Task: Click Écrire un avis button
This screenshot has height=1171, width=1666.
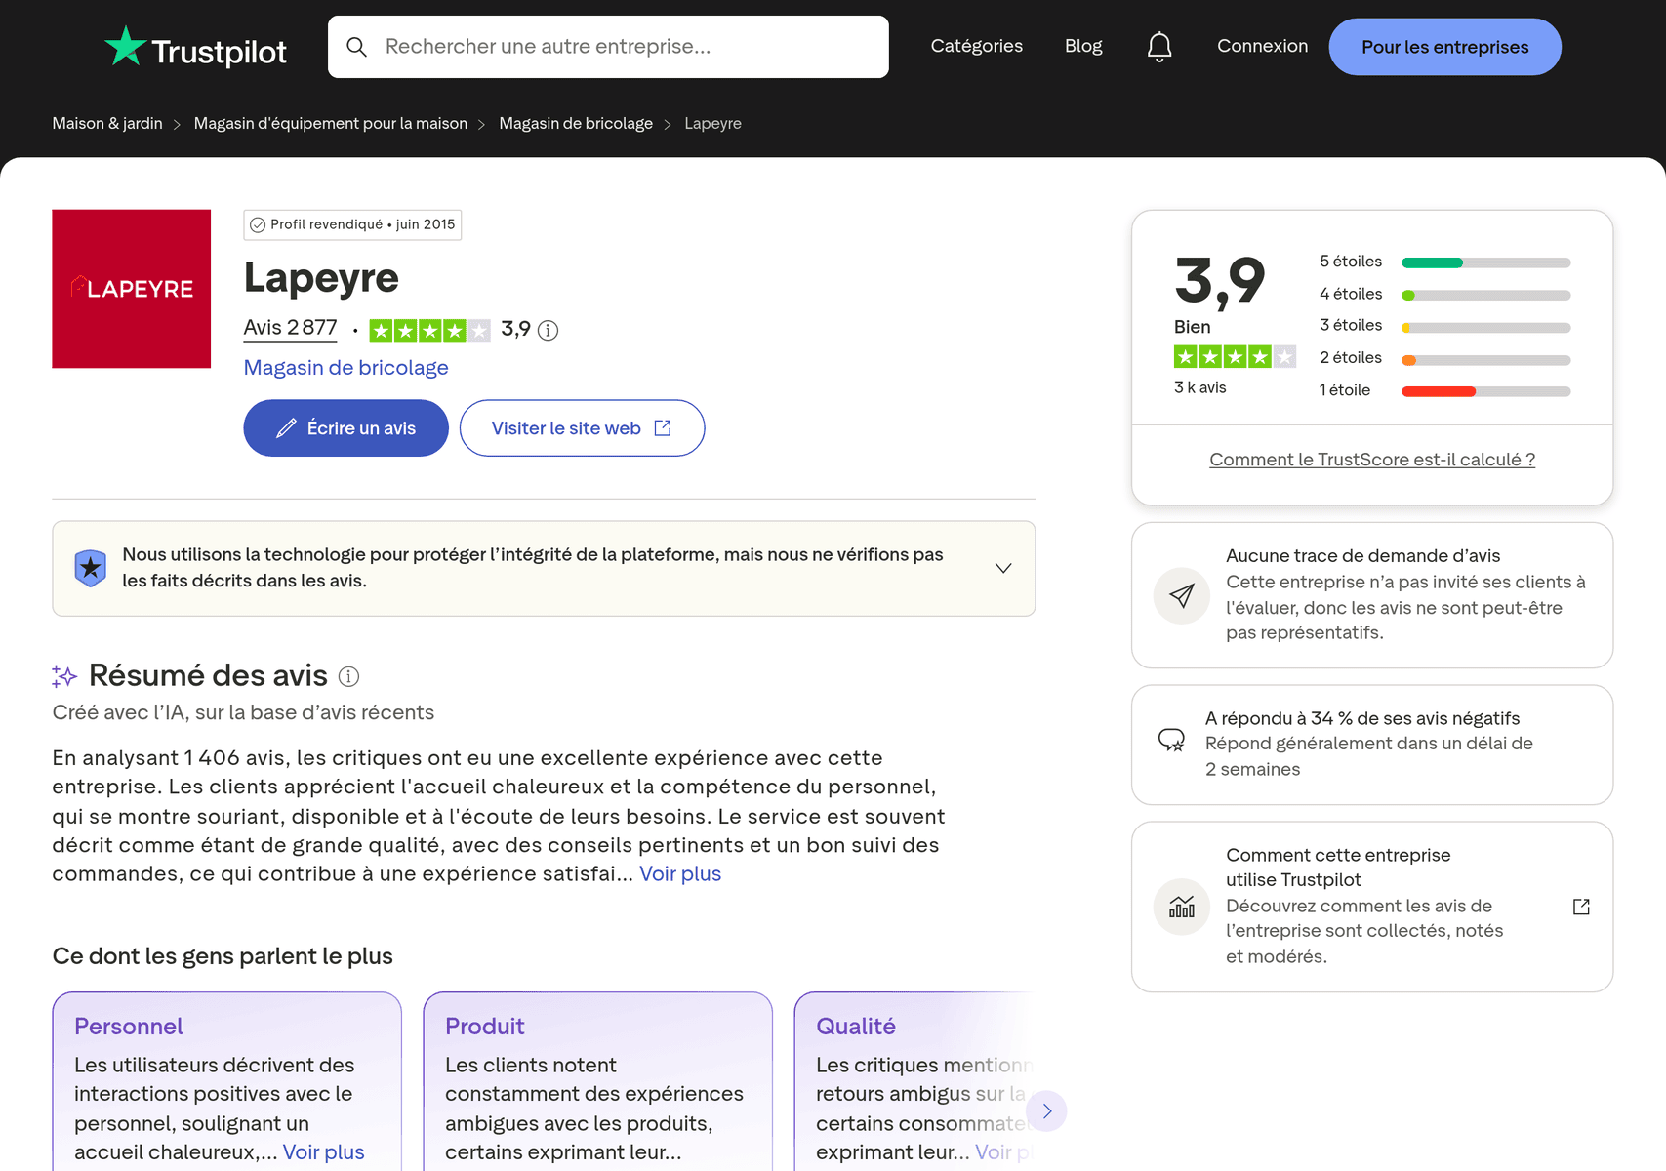Action: 345,427
